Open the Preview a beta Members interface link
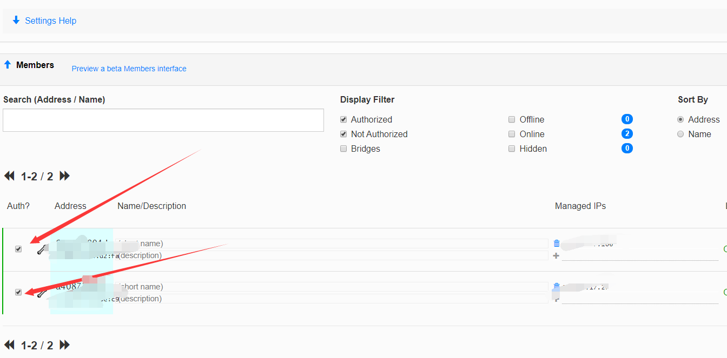 click(129, 69)
